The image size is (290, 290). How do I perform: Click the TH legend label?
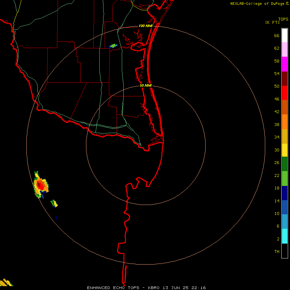click(x=277, y=252)
